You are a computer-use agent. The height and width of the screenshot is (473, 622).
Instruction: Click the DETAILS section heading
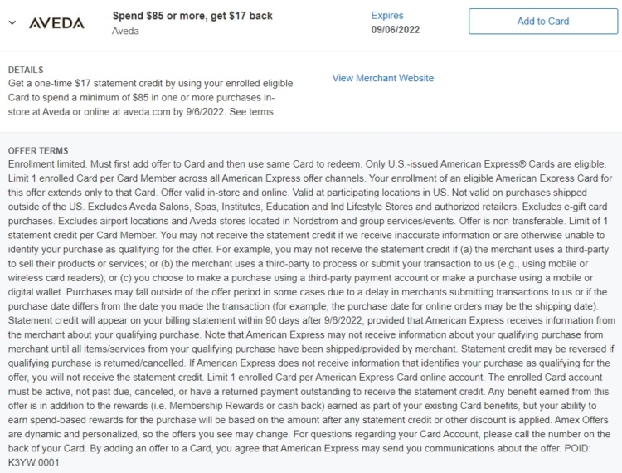pyautogui.click(x=26, y=70)
